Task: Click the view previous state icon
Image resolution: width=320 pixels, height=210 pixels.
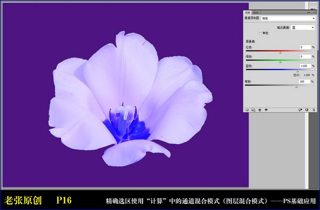Action: pos(300,109)
